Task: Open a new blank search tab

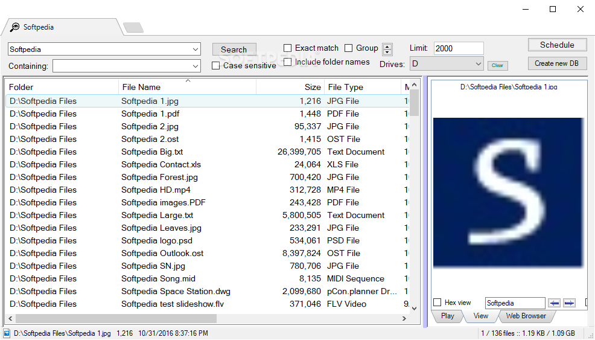Action: coord(133,28)
